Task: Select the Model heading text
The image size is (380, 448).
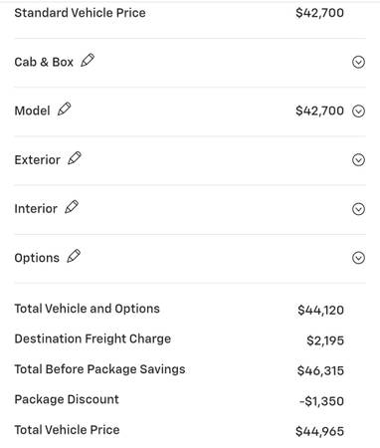Action: 32,111
